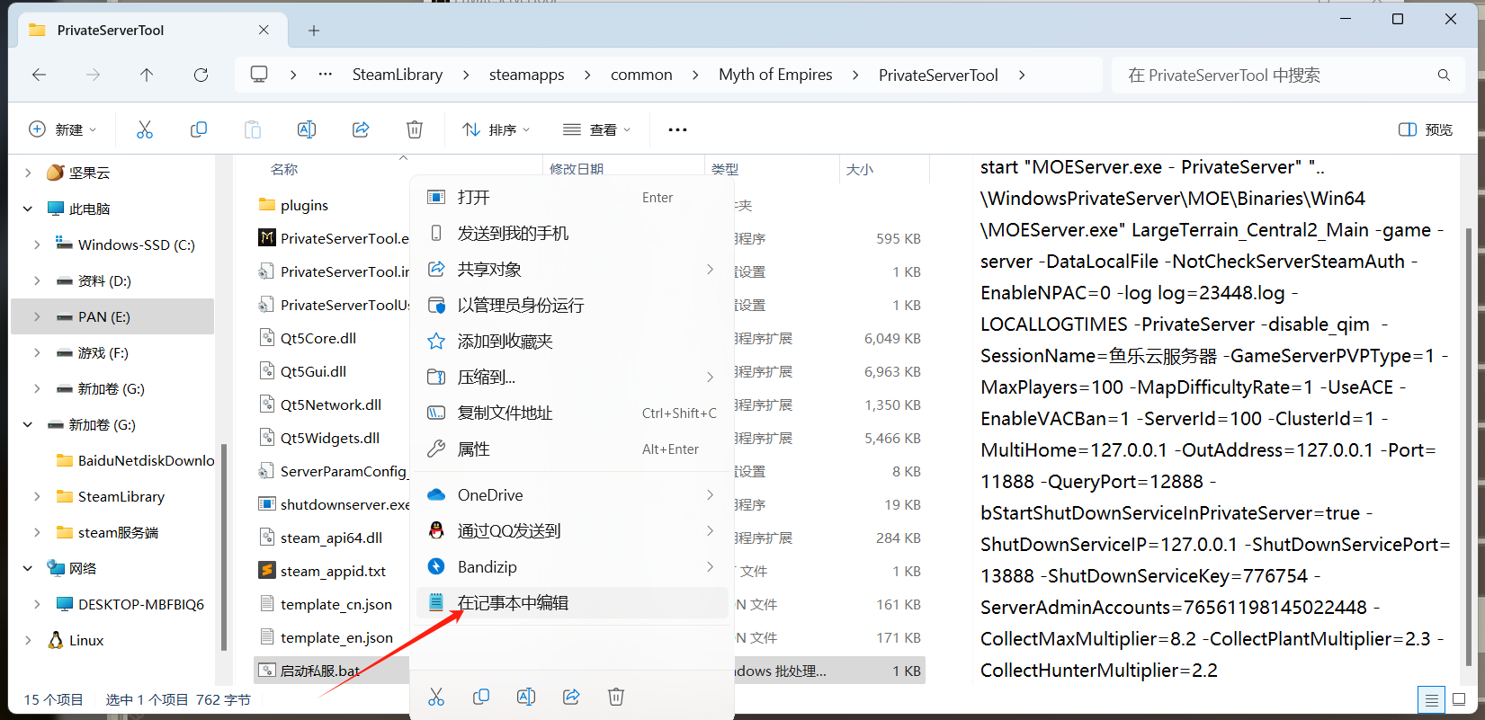Click the Delete trash icon in the toolbar
This screenshot has height=720, width=1485.
pyautogui.click(x=415, y=129)
